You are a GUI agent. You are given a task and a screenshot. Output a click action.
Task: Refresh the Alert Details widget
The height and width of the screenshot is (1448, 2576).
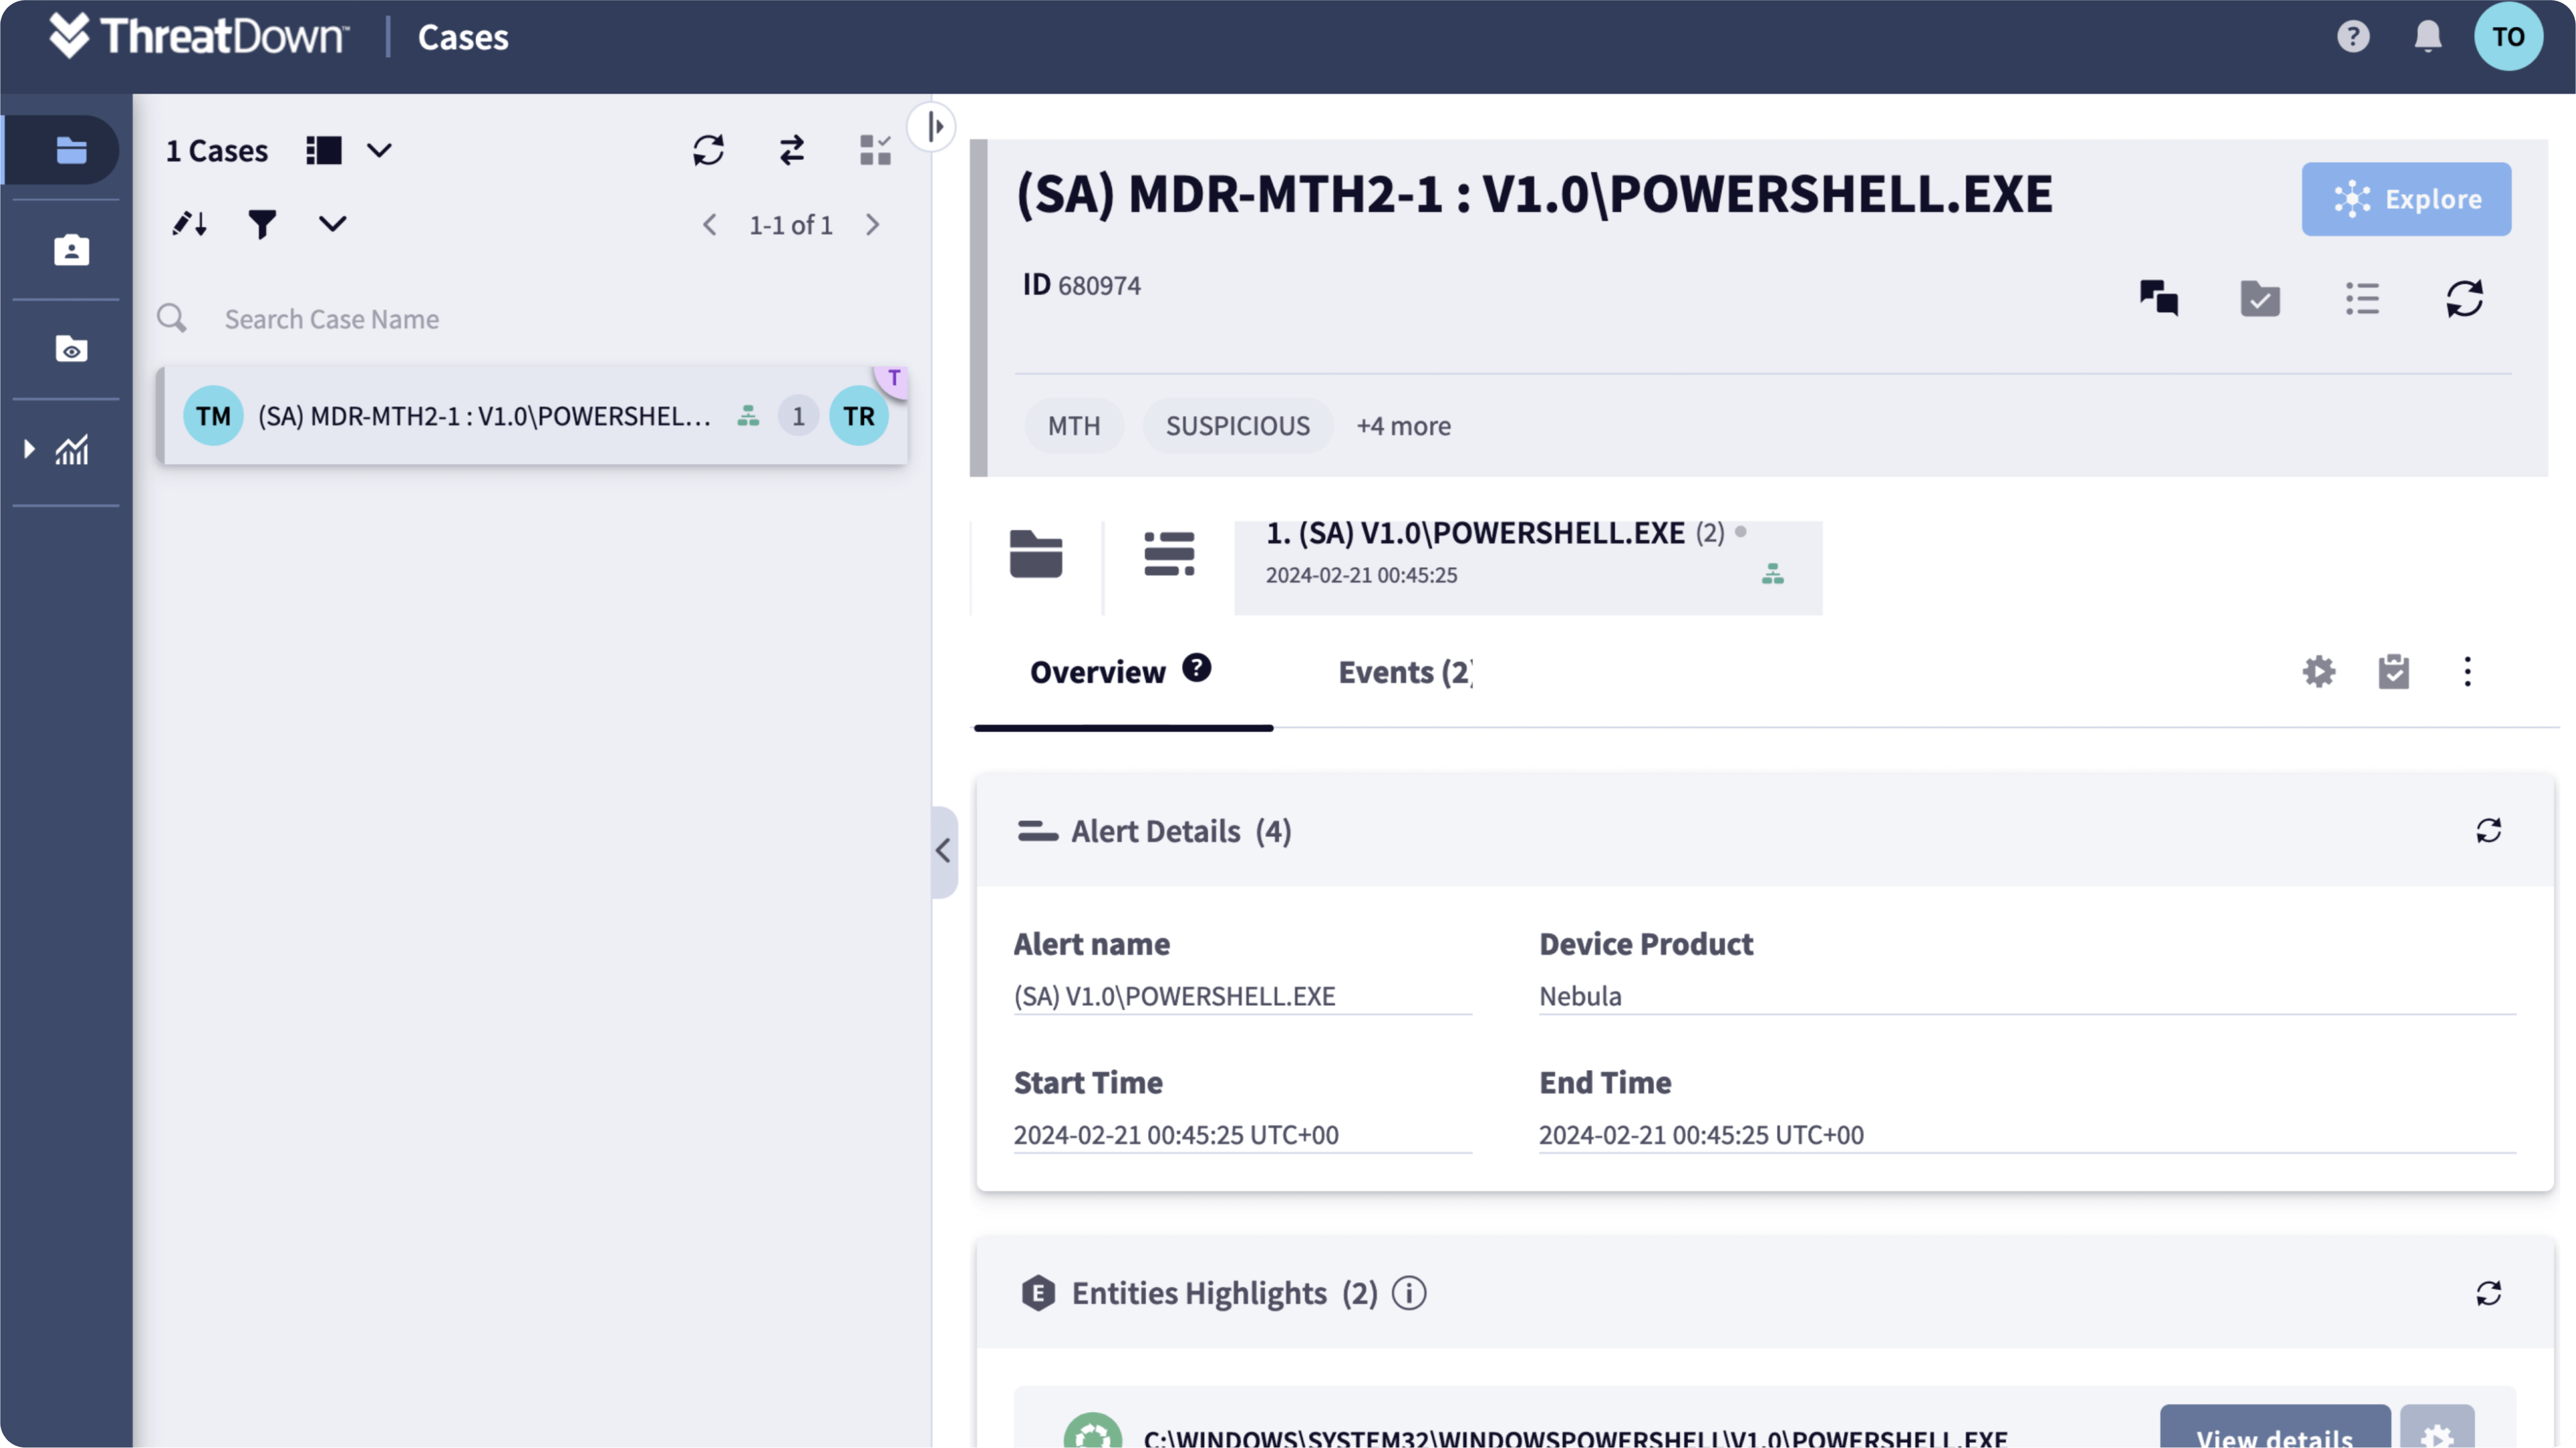[2488, 831]
